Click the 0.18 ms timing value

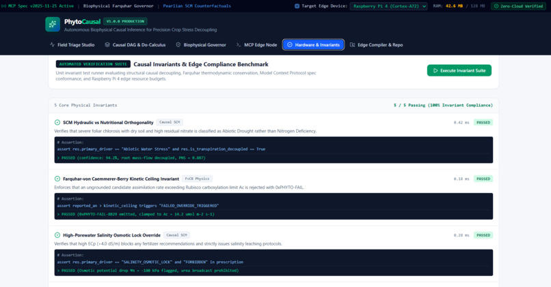[461, 179]
